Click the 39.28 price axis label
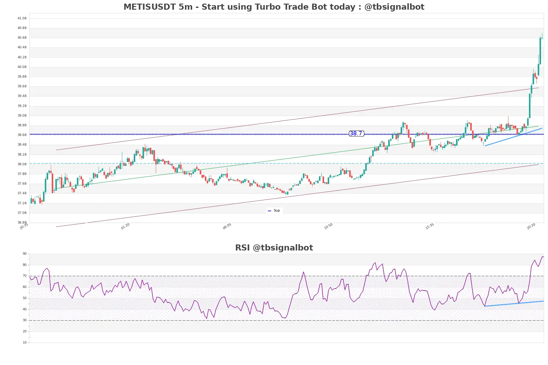548x365 pixels. point(22,106)
